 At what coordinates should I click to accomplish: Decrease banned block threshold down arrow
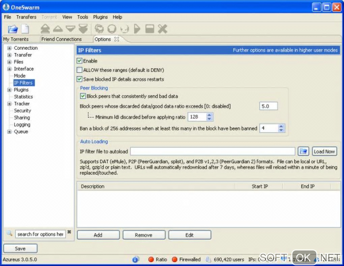click(281, 130)
